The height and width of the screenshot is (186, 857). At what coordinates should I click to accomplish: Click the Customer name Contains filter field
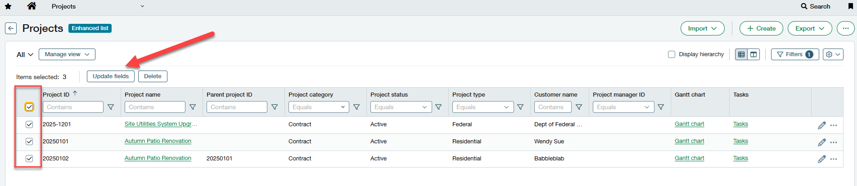[553, 107]
